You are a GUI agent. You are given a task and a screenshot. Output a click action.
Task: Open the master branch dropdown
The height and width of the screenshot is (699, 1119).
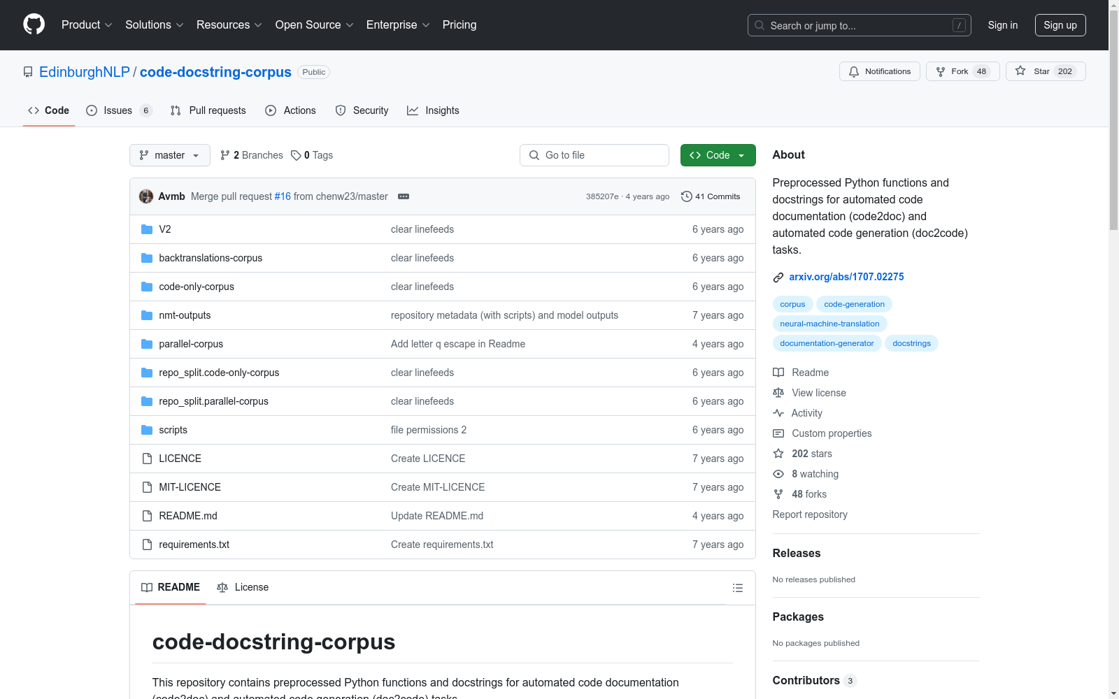pos(170,155)
